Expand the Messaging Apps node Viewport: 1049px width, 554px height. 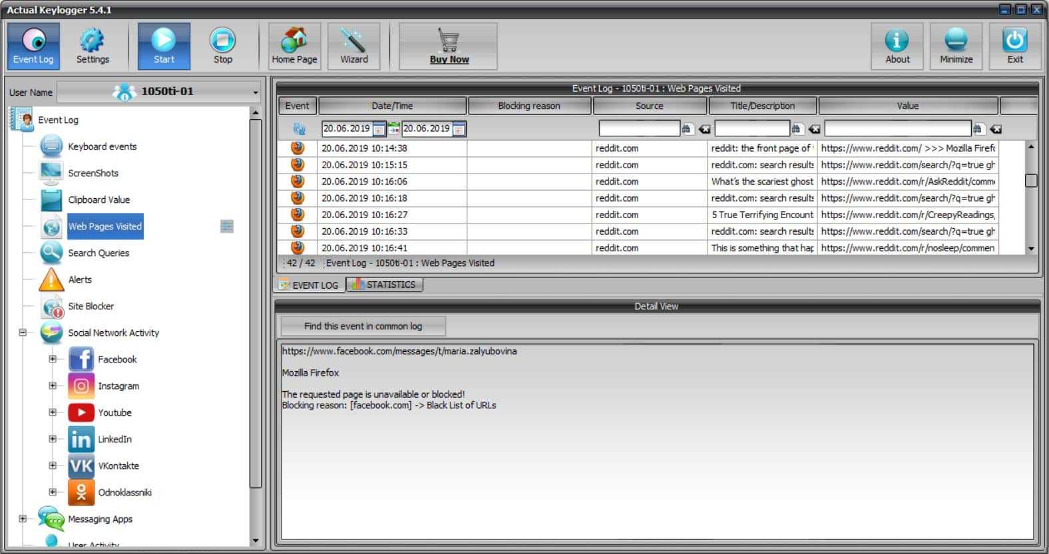pos(23,519)
